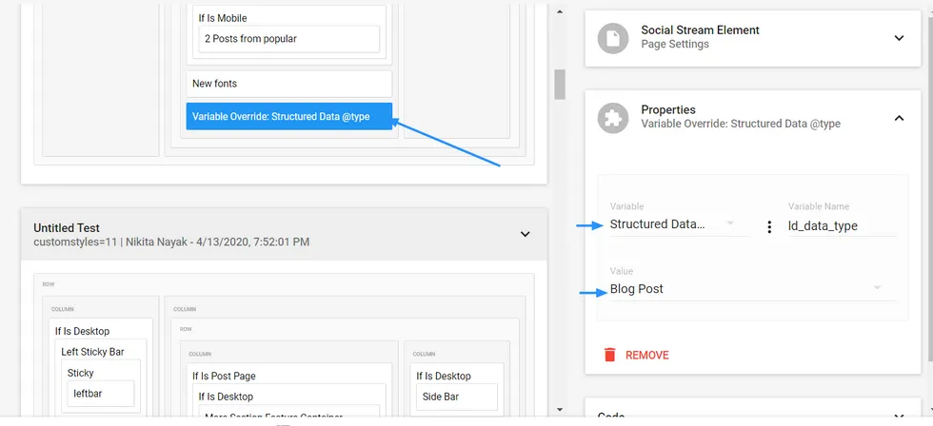Viewport: 933px width, 426px height.
Task: Click the Properties puzzle piece icon
Action: 613,118
